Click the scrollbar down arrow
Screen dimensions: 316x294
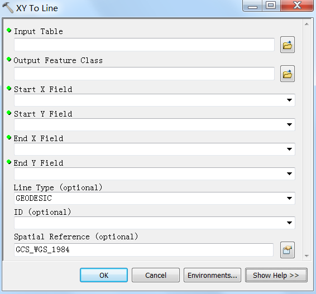click(307, 256)
